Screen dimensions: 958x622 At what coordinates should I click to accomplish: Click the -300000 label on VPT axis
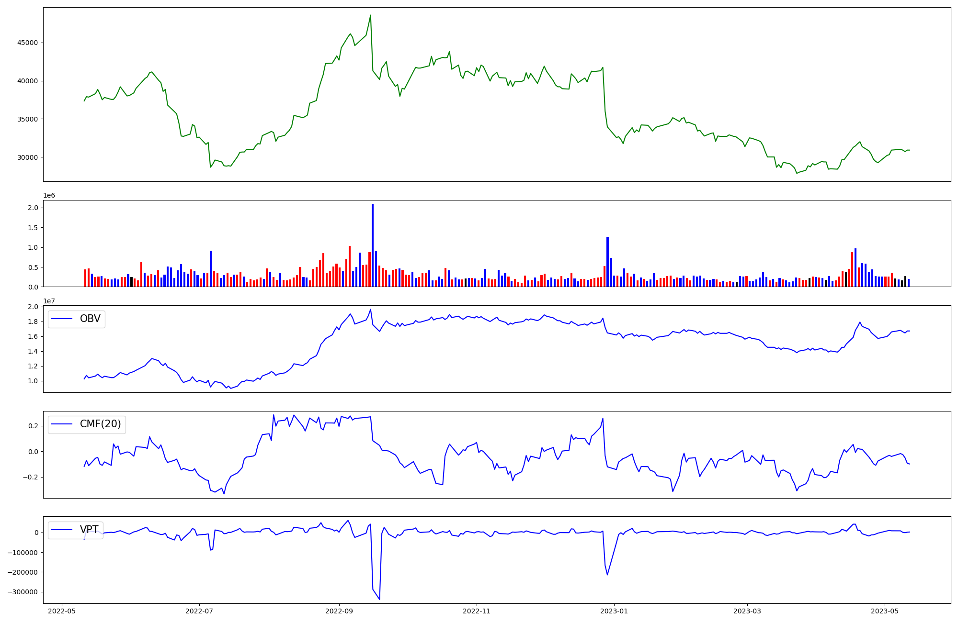(22, 592)
